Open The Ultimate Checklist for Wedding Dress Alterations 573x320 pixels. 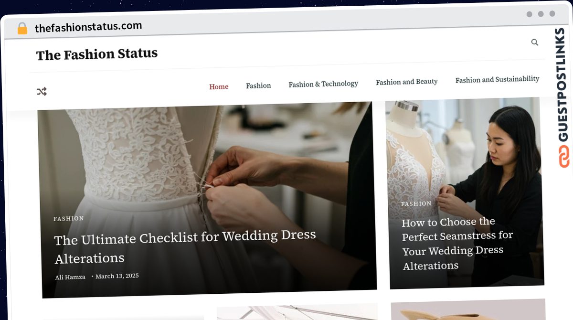pyautogui.click(x=185, y=246)
